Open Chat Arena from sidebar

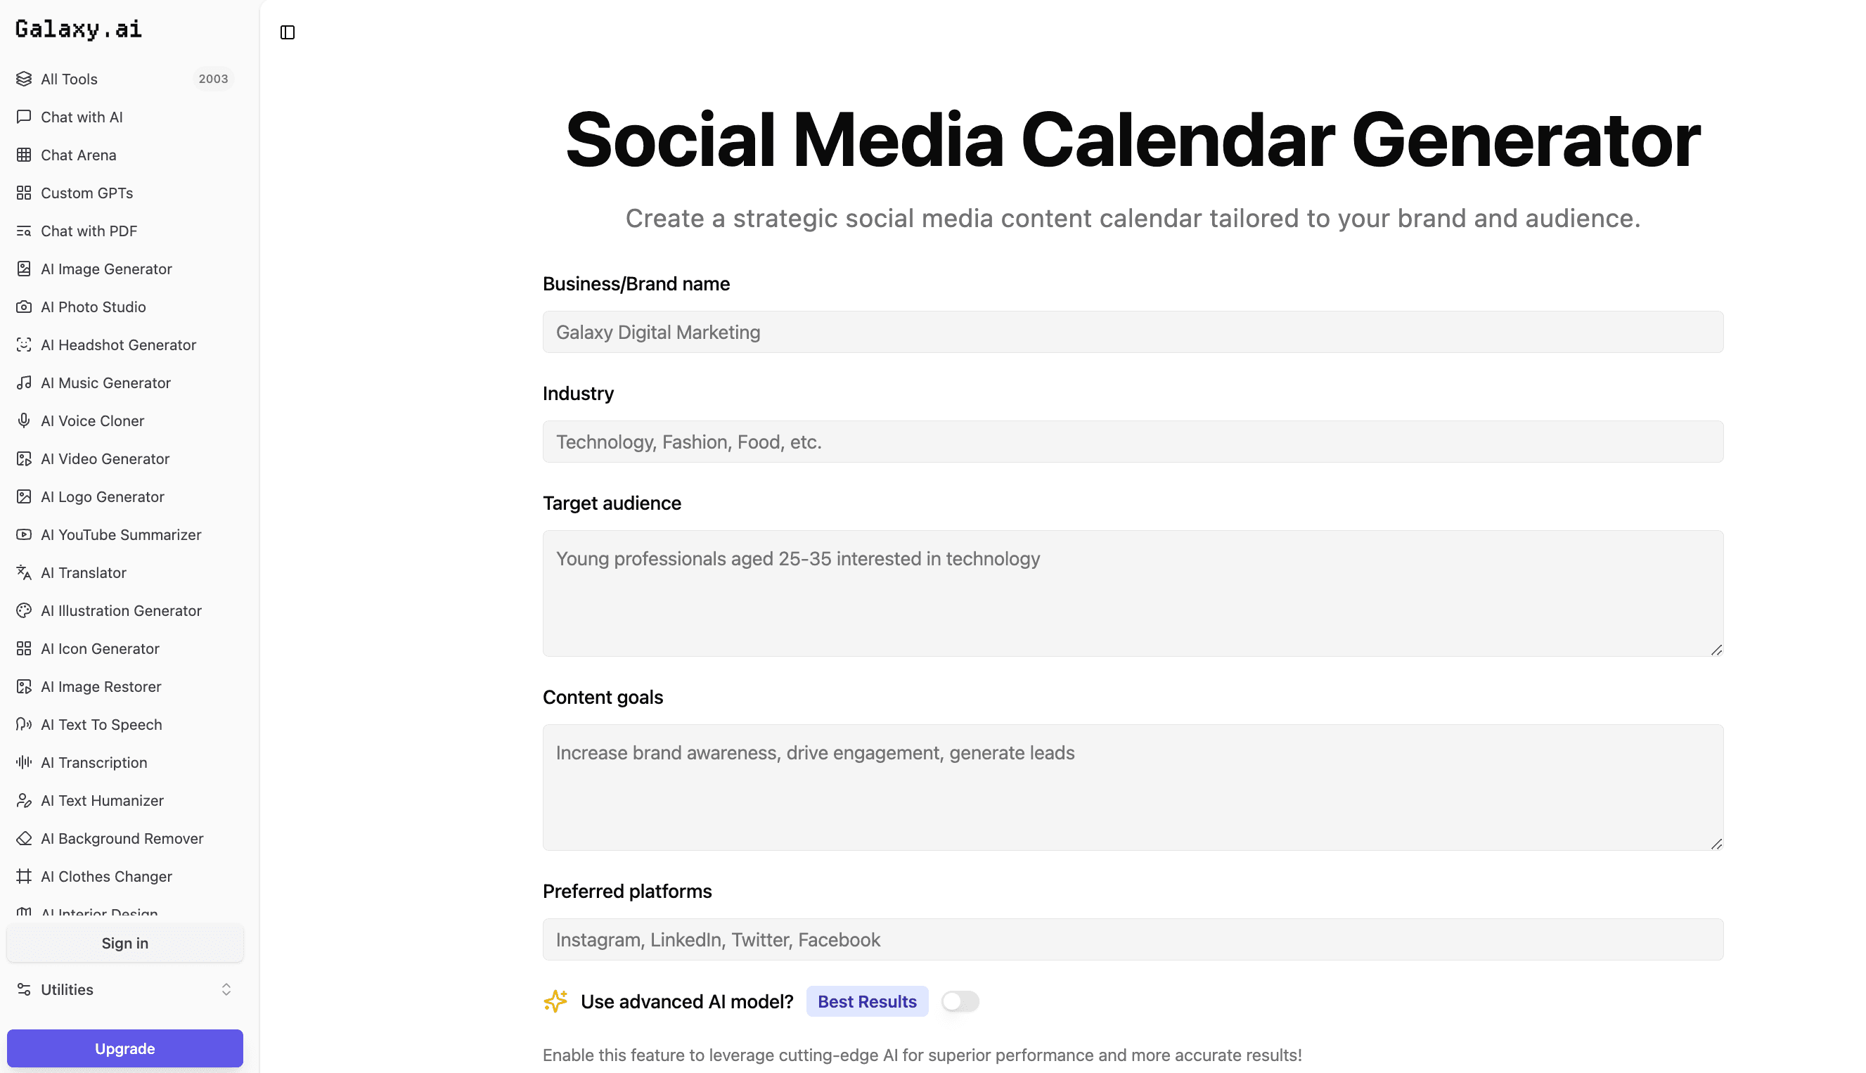[x=78, y=155]
